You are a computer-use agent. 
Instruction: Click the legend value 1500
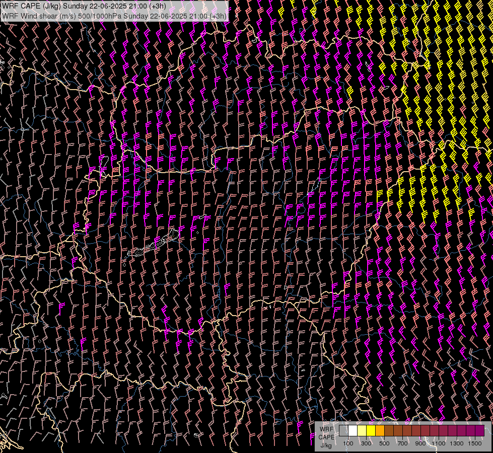(x=475, y=443)
